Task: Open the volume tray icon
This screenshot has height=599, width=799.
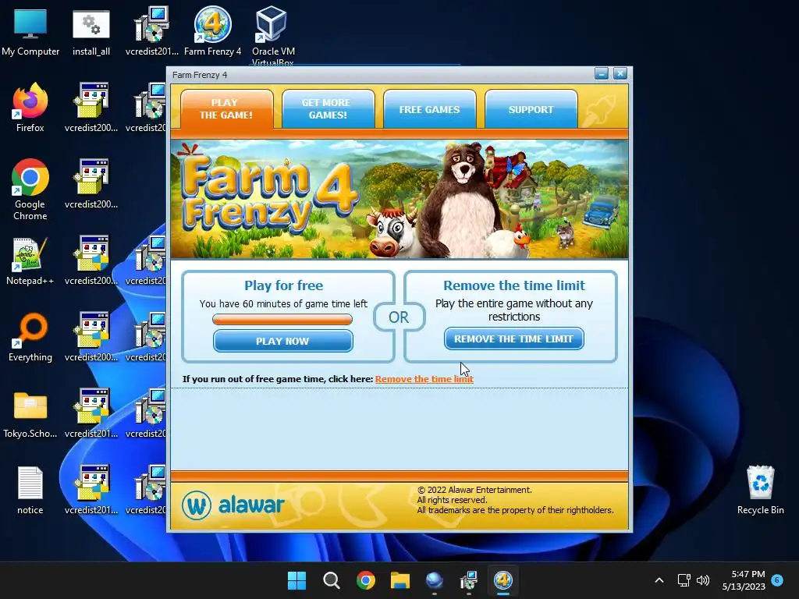Action: point(703,580)
